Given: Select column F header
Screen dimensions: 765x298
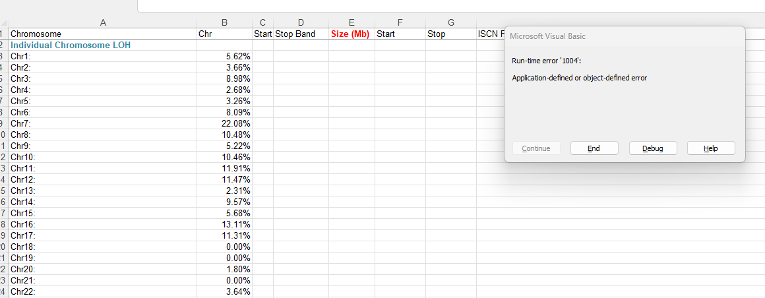Looking at the screenshot, I should pyautogui.click(x=400, y=22).
